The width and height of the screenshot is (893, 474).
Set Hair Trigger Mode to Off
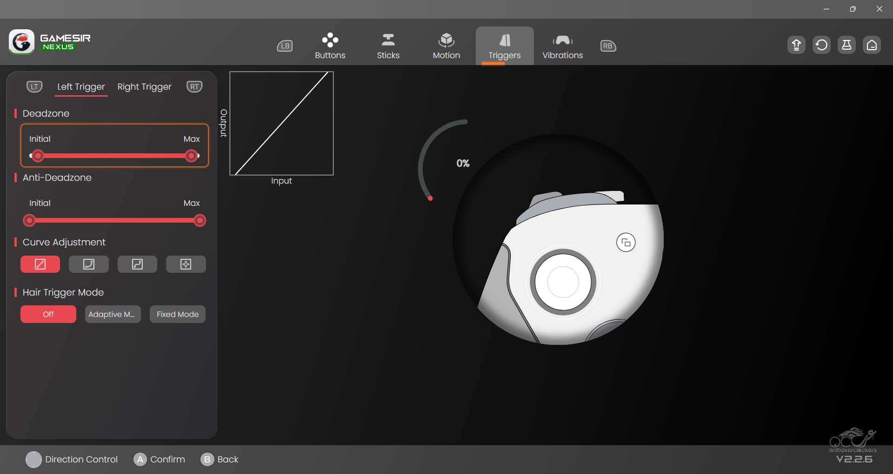tap(48, 314)
